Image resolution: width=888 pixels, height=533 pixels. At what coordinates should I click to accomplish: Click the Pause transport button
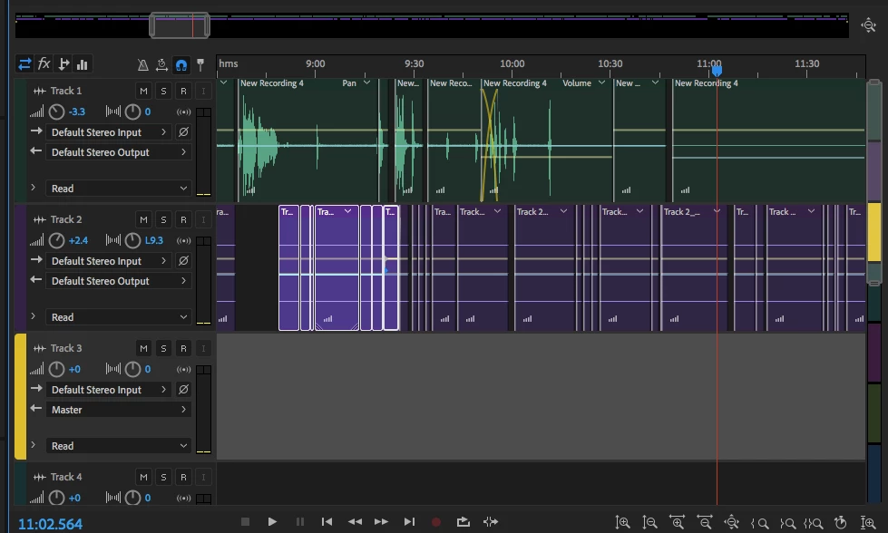[x=299, y=522]
